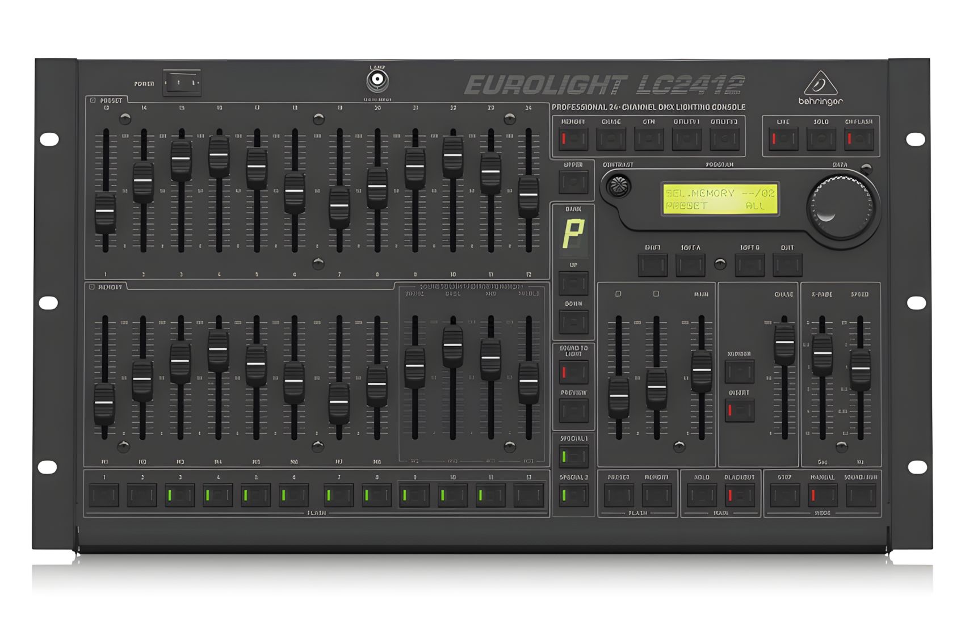965x624 pixels.
Task: Tap the green-lit channel flash button 11
Action: tap(490, 496)
